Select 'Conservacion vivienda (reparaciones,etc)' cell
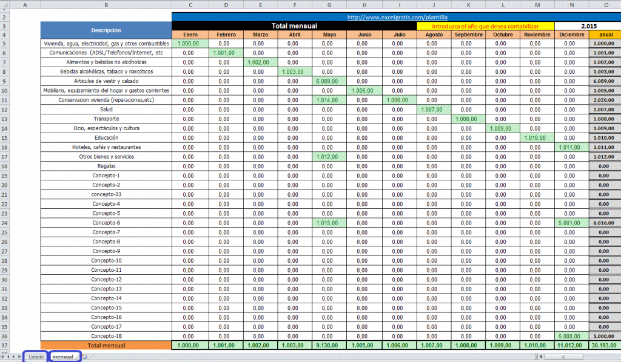This screenshot has width=621, height=362. (106, 100)
